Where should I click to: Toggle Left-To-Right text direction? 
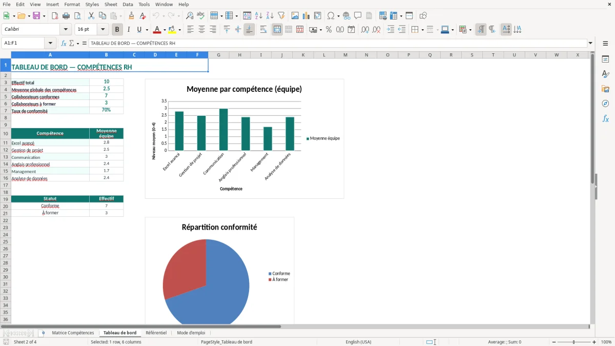tap(481, 30)
